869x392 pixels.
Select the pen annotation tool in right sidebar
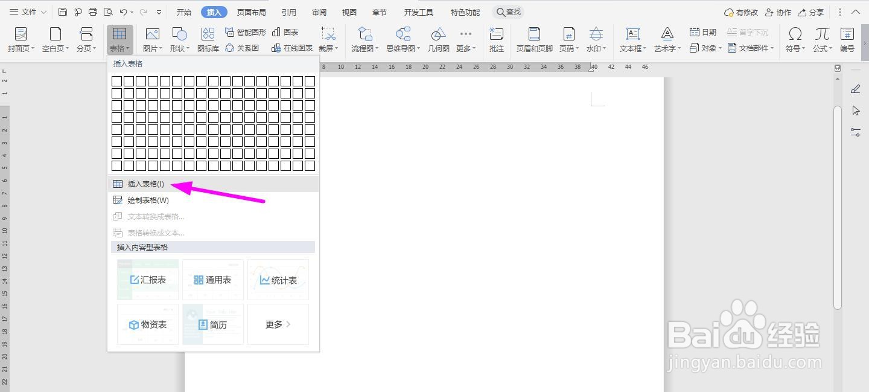coord(855,89)
